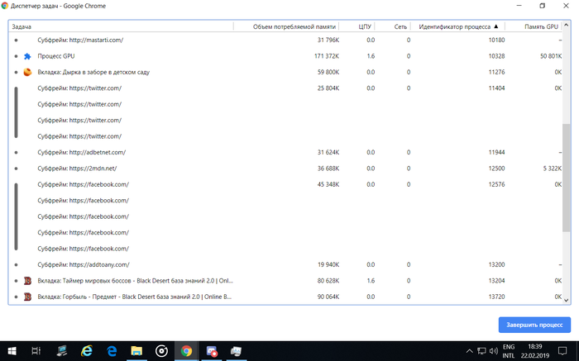
Task: Click favicon of Таймер мировых боссов tab row
Action: tap(26, 281)
